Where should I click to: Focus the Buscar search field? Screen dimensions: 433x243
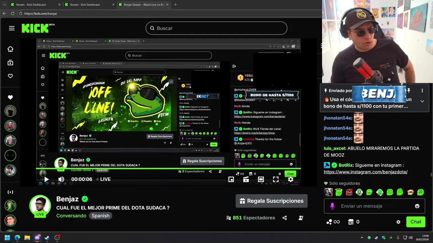tap(216, 28)
